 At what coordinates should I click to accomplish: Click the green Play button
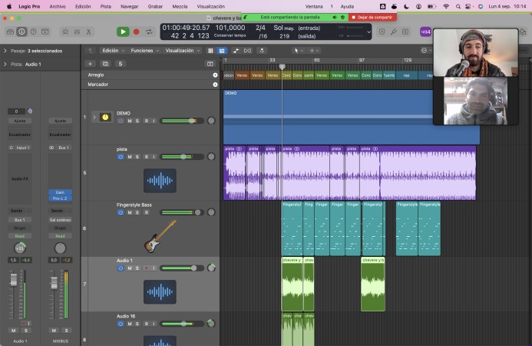(x=123, y=32)
